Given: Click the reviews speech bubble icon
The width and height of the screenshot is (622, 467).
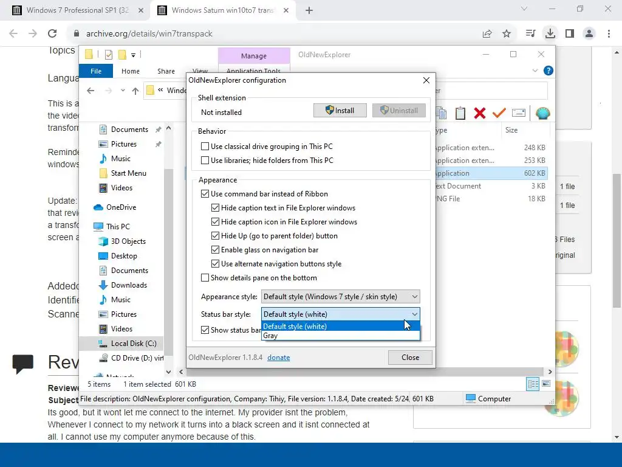Looking at the screenshot, I should point(22,364).
